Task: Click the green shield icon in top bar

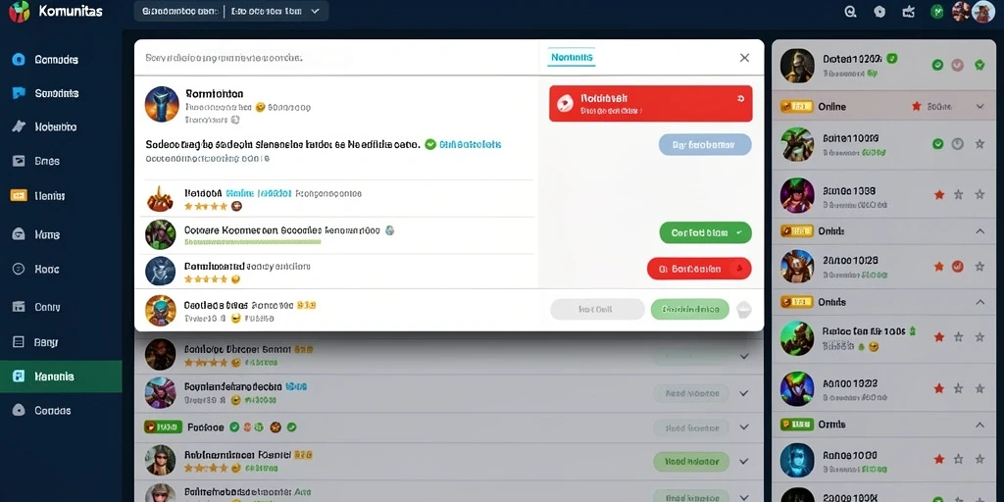Action: point(936,12)
